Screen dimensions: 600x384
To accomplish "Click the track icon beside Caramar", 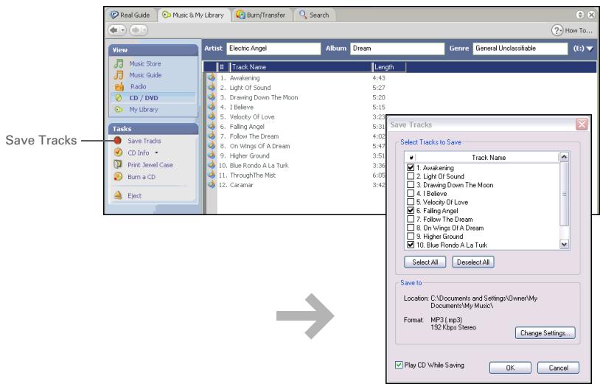I will pos(212,185).
